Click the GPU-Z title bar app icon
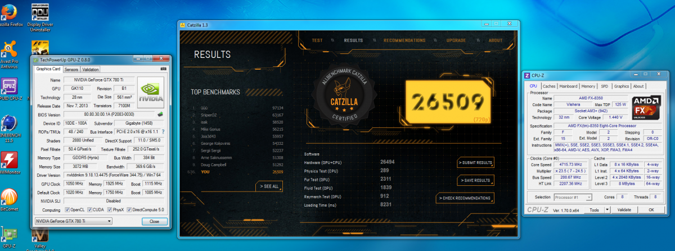The image size is (675, 251). pyautogui.click(x=36, y=59)
